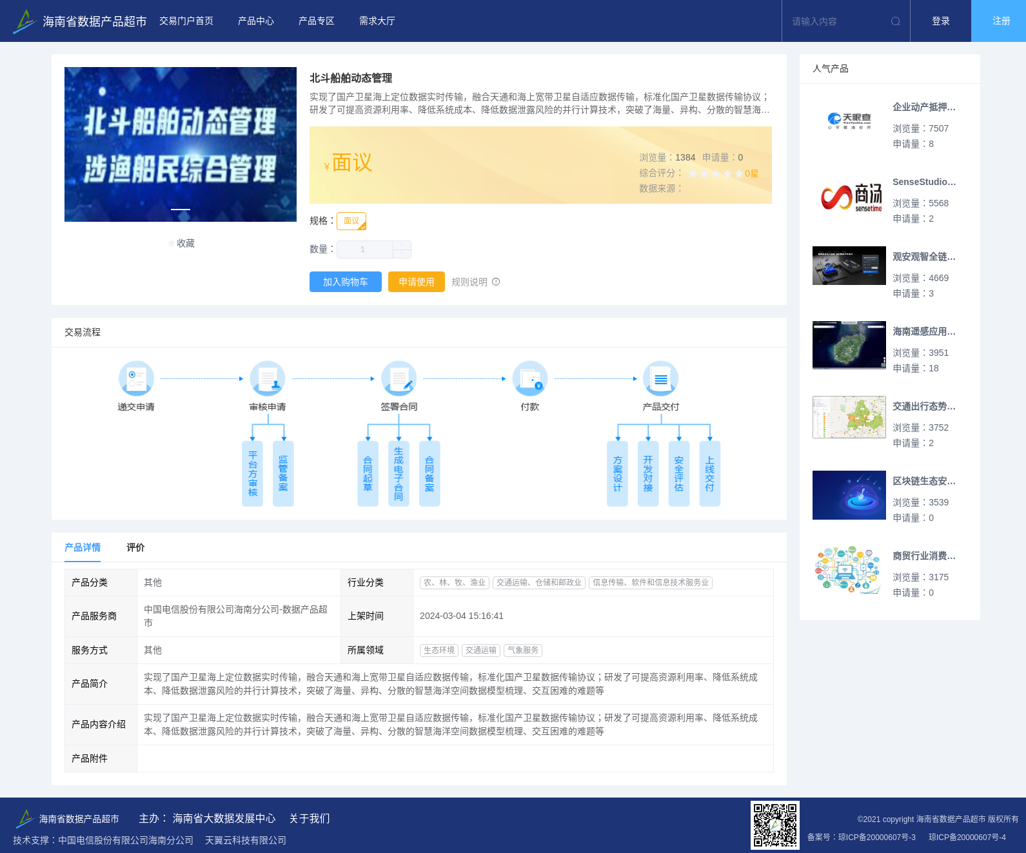Click the 主办：海南省大数据发展中心 footer text

click(x=207, y=818)
